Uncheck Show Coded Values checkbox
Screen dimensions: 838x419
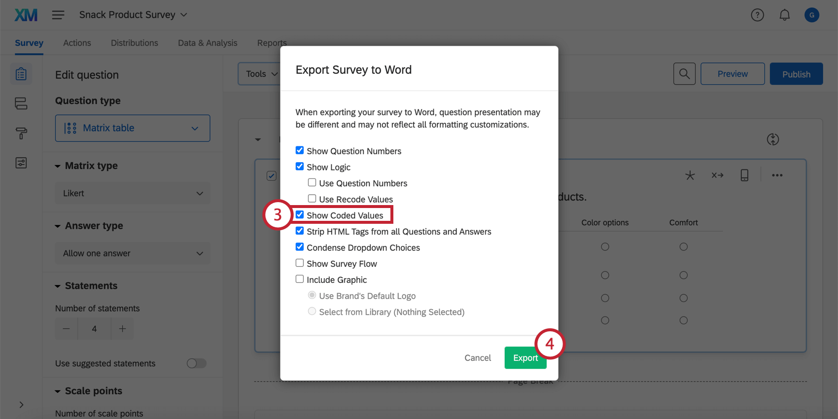[x=300, y=215]
